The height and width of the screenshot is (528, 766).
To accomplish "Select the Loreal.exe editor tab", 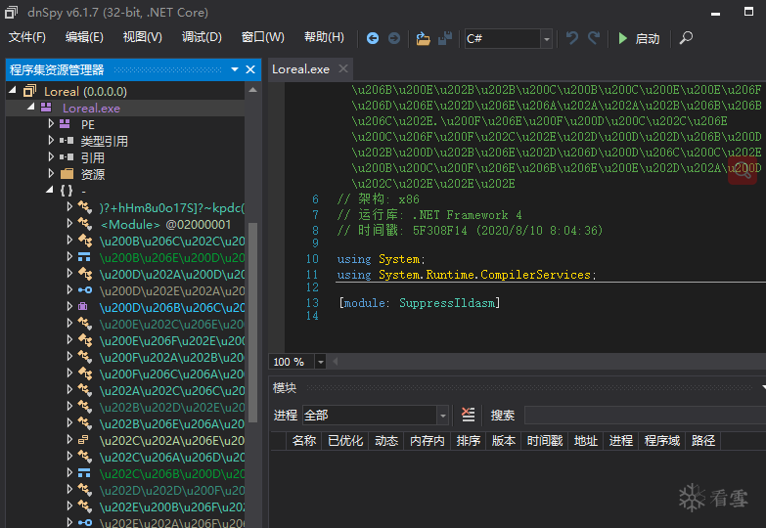I will (301, 69).
